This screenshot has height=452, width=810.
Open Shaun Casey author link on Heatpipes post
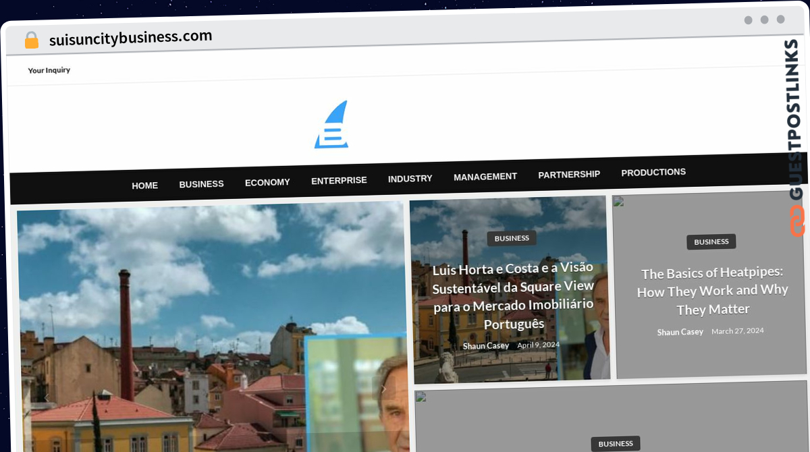pyautogui.click(x=680, y=332)
